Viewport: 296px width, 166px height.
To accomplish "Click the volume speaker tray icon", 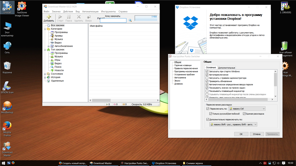I will tap(279, 163).
